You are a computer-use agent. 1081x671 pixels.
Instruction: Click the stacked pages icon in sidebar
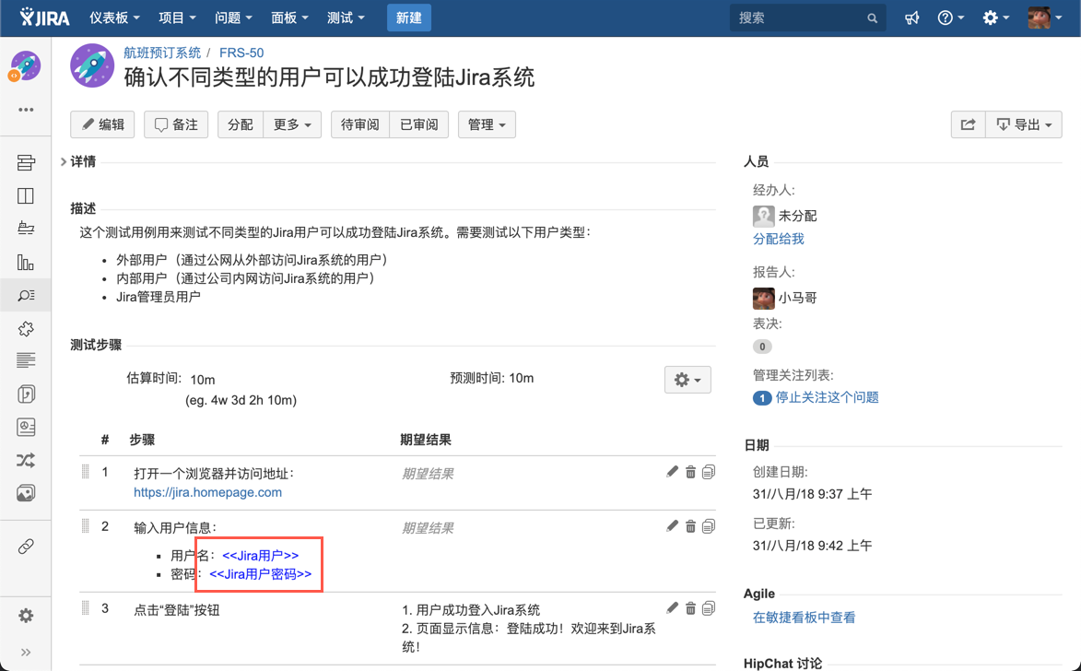coord(26,394)
